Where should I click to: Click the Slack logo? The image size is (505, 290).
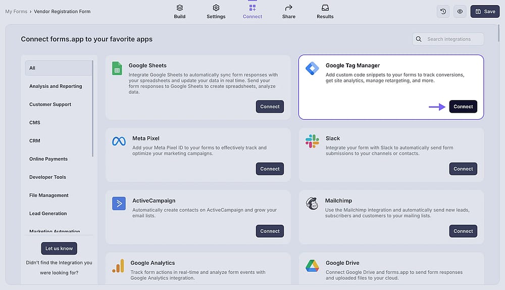pyautogui.click(x=312, y=141)
